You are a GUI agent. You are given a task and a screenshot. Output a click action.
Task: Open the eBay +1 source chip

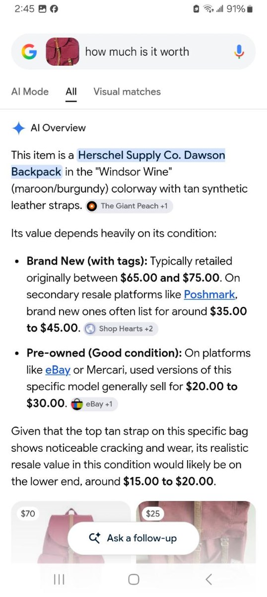coord(94,404)
